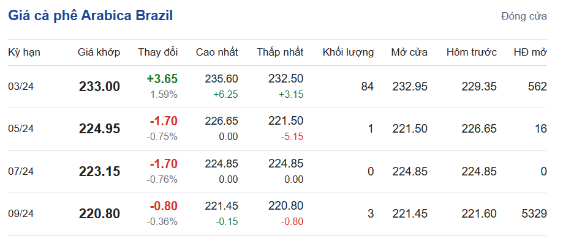Click the Mở cửa column header

point(409,52)
